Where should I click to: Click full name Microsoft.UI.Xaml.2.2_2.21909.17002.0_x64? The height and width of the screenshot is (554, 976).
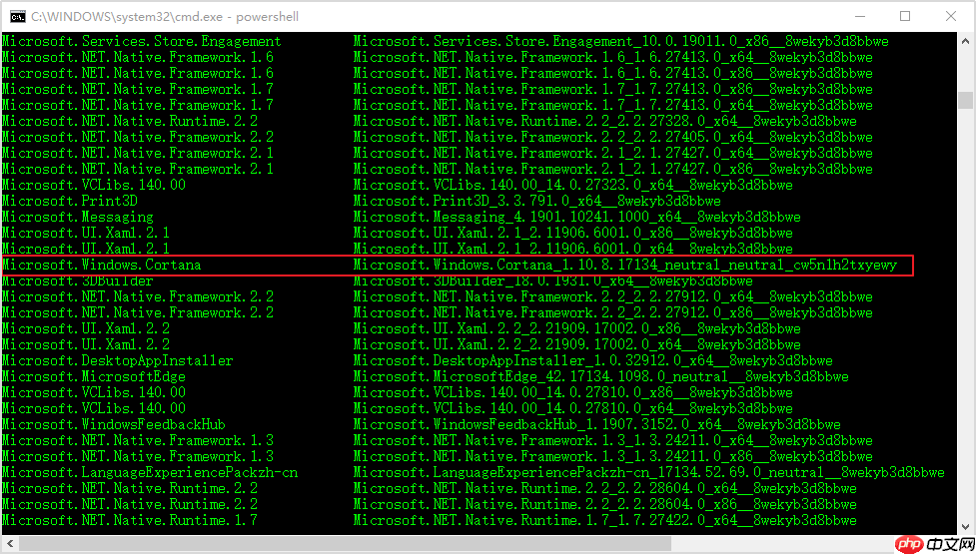(577, 345)
